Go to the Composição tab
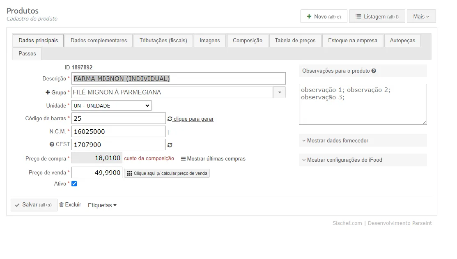 pyautogui.click(x=248, y=41)
